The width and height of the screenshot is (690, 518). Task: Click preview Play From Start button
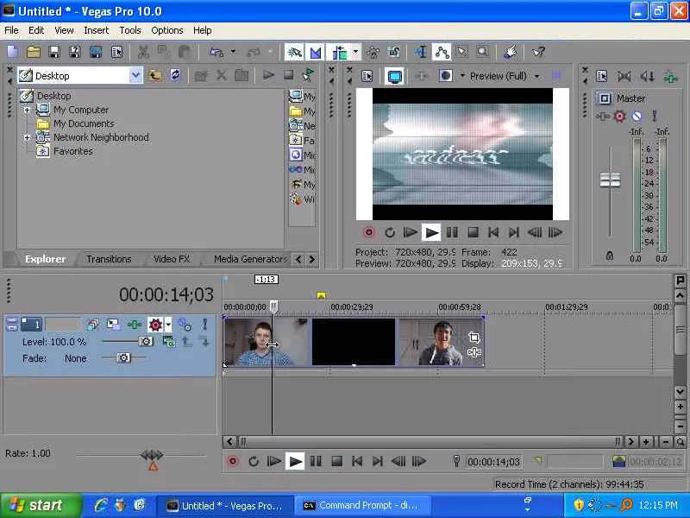point(411,232)
